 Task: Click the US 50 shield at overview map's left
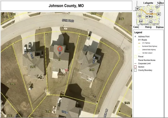pyautogui.click(x=137, y=9)
